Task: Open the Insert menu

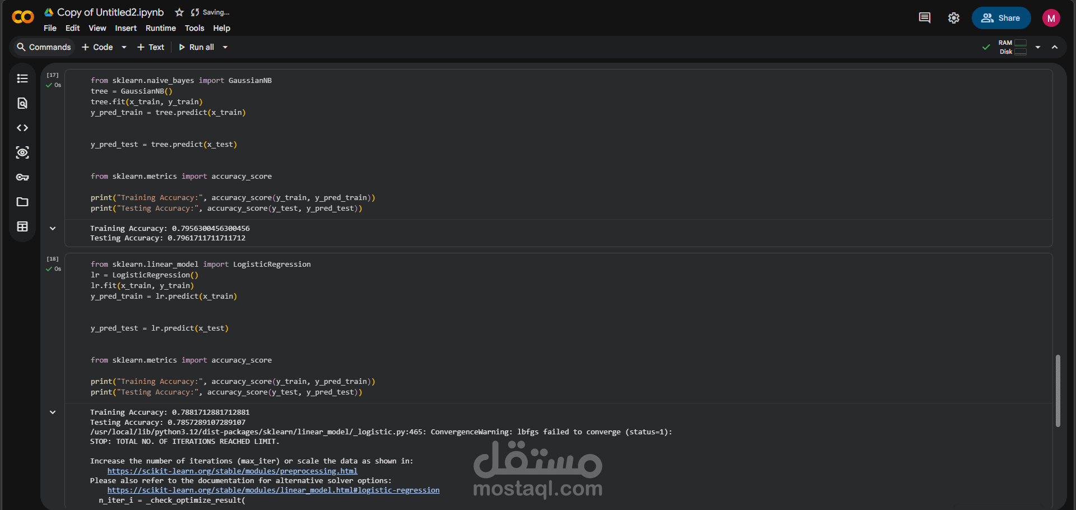Action: tap(126, 28)
